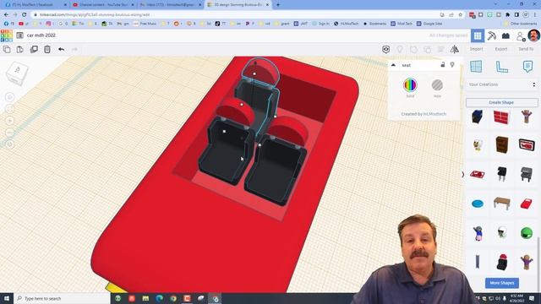Open the Free Music bookmark
541x304 pixels.
[145, 24]
